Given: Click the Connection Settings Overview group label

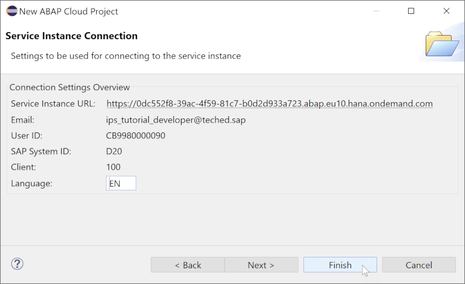Looking at the screenshot, I should pyautogui.click(x=70, y=87).
